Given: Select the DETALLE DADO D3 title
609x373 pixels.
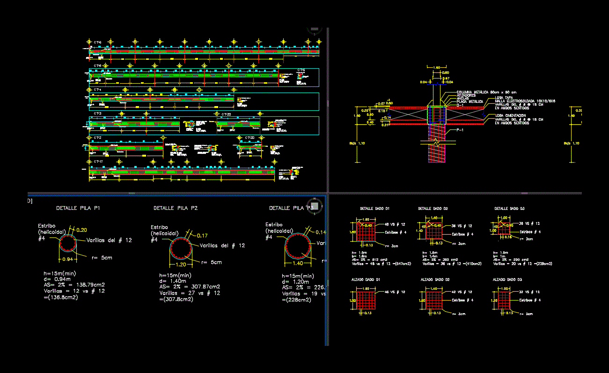Looking at the screenshot, I should 509,208.
